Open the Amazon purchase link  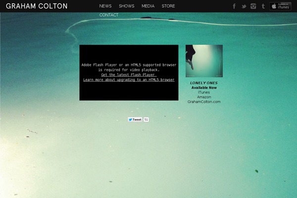204,97
